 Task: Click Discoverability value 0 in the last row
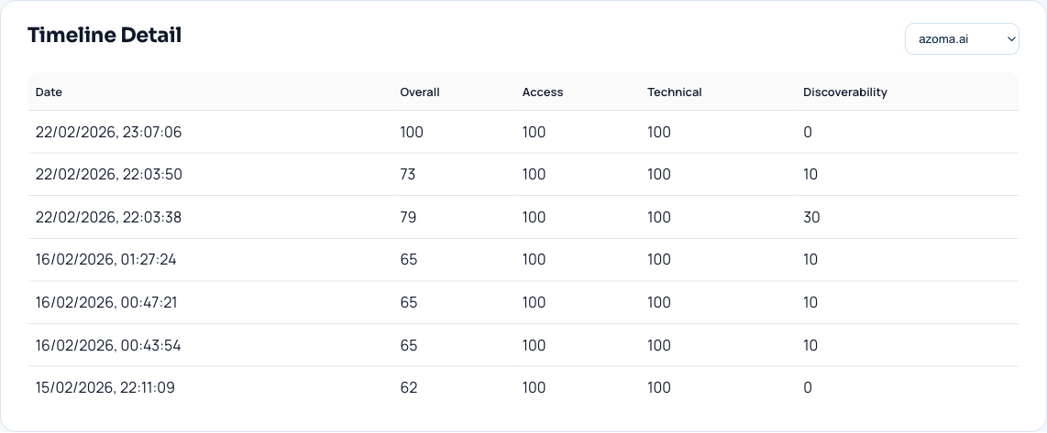tap(808, 388)
